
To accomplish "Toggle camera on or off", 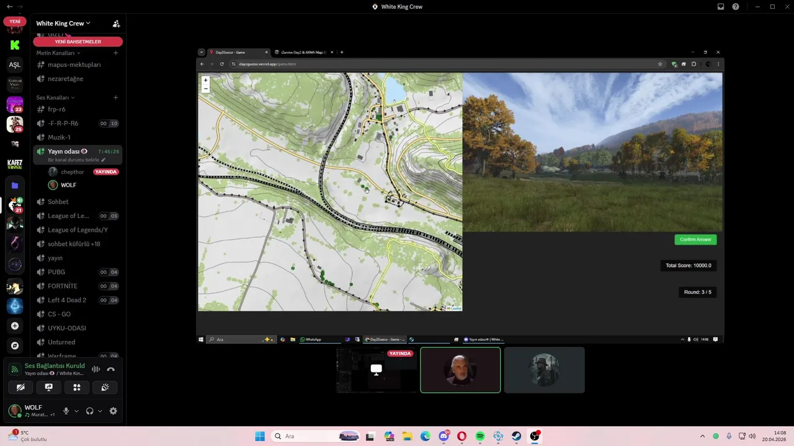I will tap(20, 387).
